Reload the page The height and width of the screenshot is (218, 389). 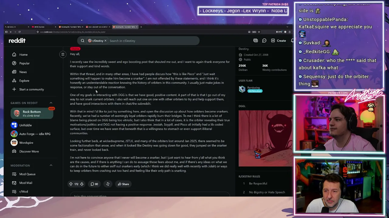click(19, 32)
